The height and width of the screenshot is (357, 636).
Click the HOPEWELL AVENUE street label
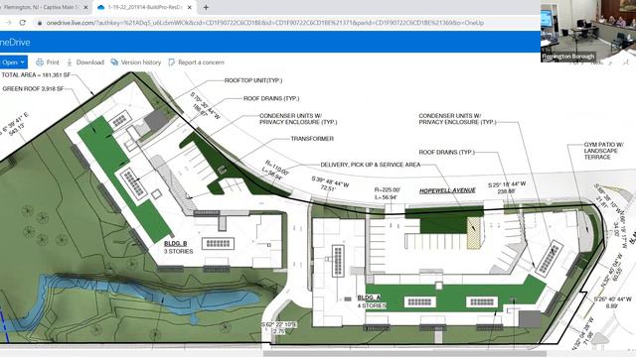click(x=447, y=190)
